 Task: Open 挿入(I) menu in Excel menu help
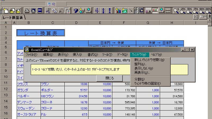(x=77, y=55)
